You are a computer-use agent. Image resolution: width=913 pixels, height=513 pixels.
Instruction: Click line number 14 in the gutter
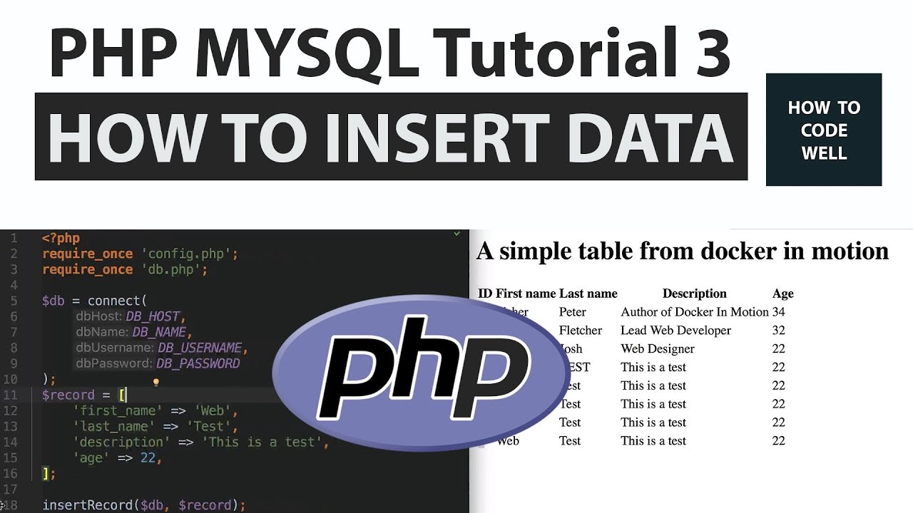click(10, 442)
